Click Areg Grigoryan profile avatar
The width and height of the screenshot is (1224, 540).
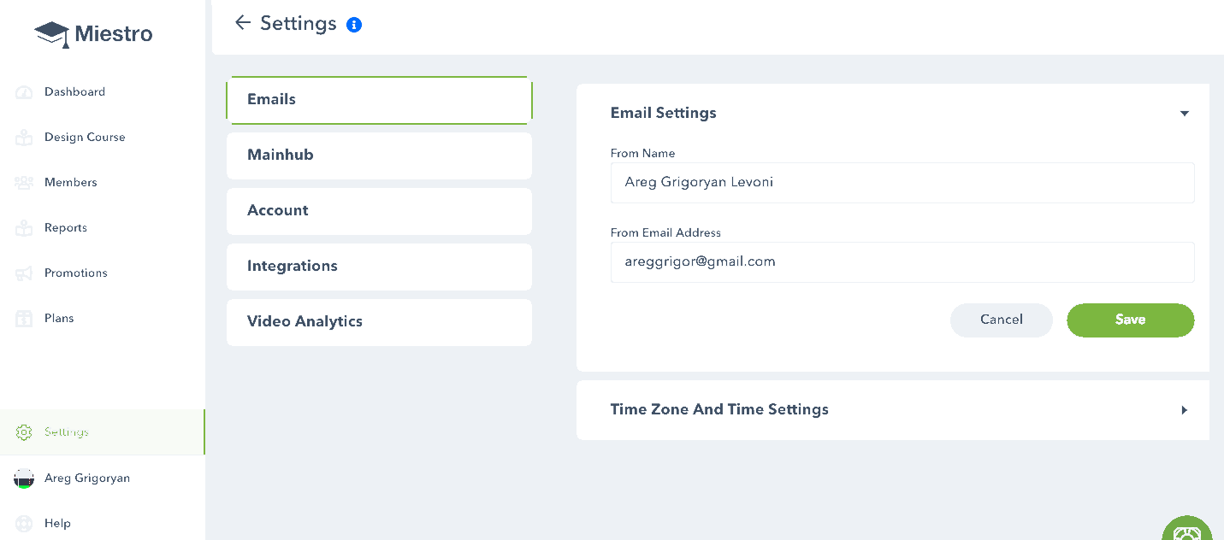(x=24, y=478)
